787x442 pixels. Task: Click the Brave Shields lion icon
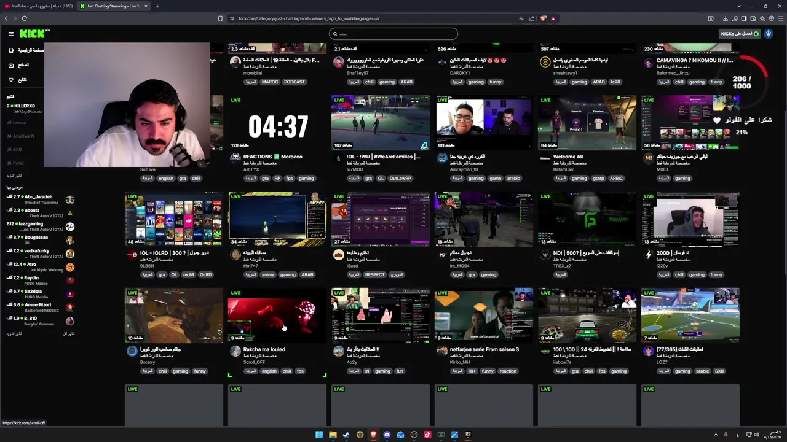pos(543,18)
